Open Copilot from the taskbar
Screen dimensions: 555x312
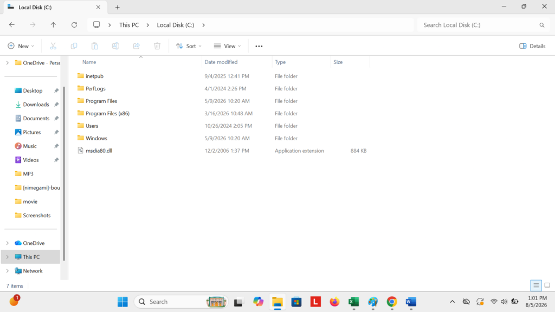pos(258,302)
